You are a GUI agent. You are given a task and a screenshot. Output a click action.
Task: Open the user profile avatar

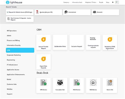(117, 2)
